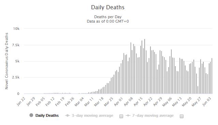
Task: Click the 10k y-axis gridline label
Action: [x=16, y=29]
